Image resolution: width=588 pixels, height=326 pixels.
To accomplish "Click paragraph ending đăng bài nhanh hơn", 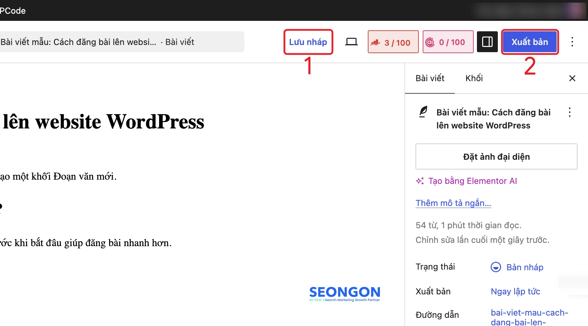I will 86,243.
